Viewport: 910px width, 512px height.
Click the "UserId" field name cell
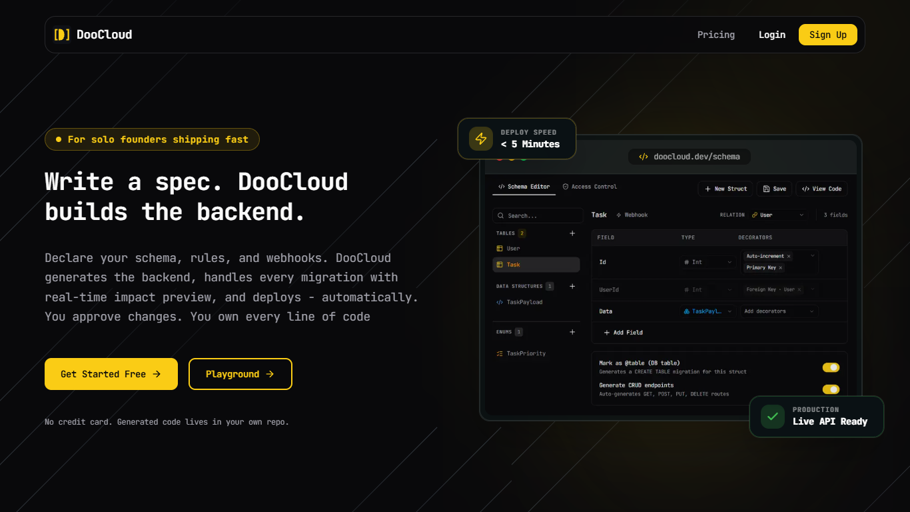coord(610,290)
